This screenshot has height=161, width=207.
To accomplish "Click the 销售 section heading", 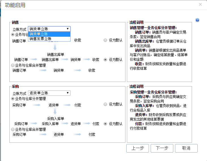I will (15, 22).
